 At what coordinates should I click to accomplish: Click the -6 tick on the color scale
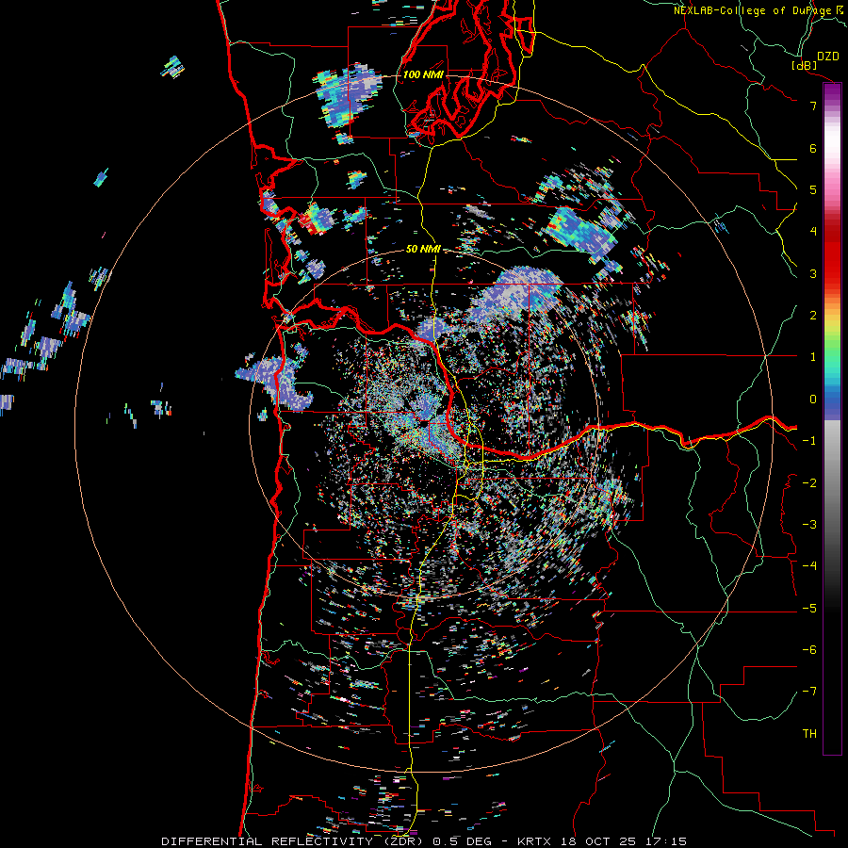coord(809,650)
